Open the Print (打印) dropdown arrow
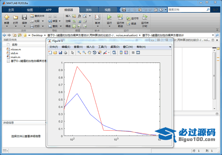Image resolution: width=222 pixels, height=155 pixels. click(x=43, y=26)
